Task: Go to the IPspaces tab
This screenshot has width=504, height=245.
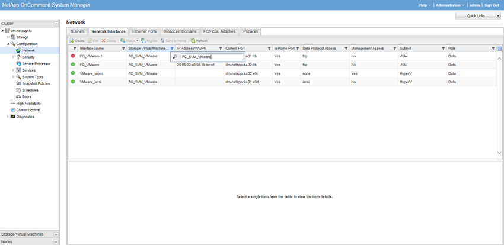Action: pos(250,31)
